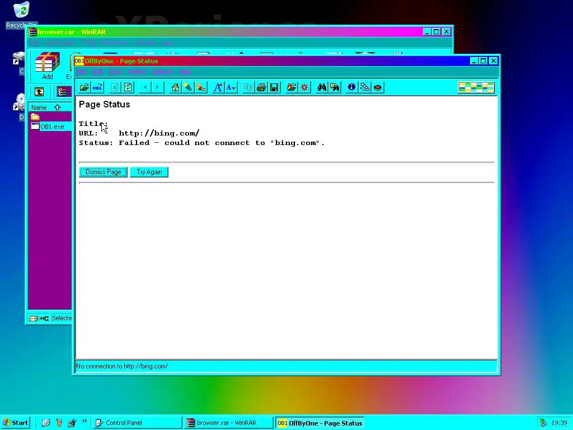This screenshot has height=430, width=573.
Task: Click the first quick launch icon after Start
Action: (x=46, y=423)
